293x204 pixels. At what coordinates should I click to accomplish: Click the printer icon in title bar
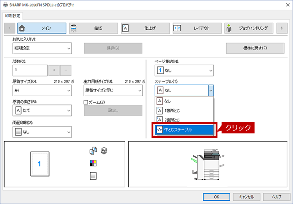pos(5,5)
